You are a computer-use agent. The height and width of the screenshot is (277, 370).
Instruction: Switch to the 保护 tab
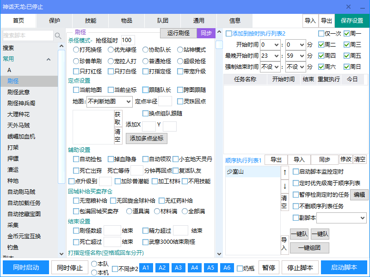(55, 21)
